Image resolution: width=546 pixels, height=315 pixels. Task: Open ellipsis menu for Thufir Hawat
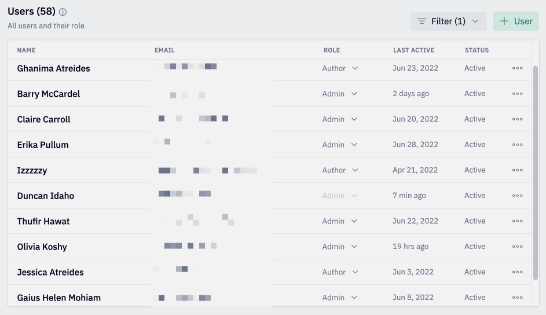517,221
